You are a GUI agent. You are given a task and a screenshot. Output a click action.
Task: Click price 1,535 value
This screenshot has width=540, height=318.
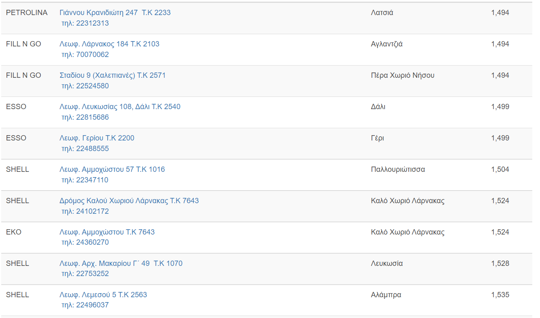coord(500,295)
